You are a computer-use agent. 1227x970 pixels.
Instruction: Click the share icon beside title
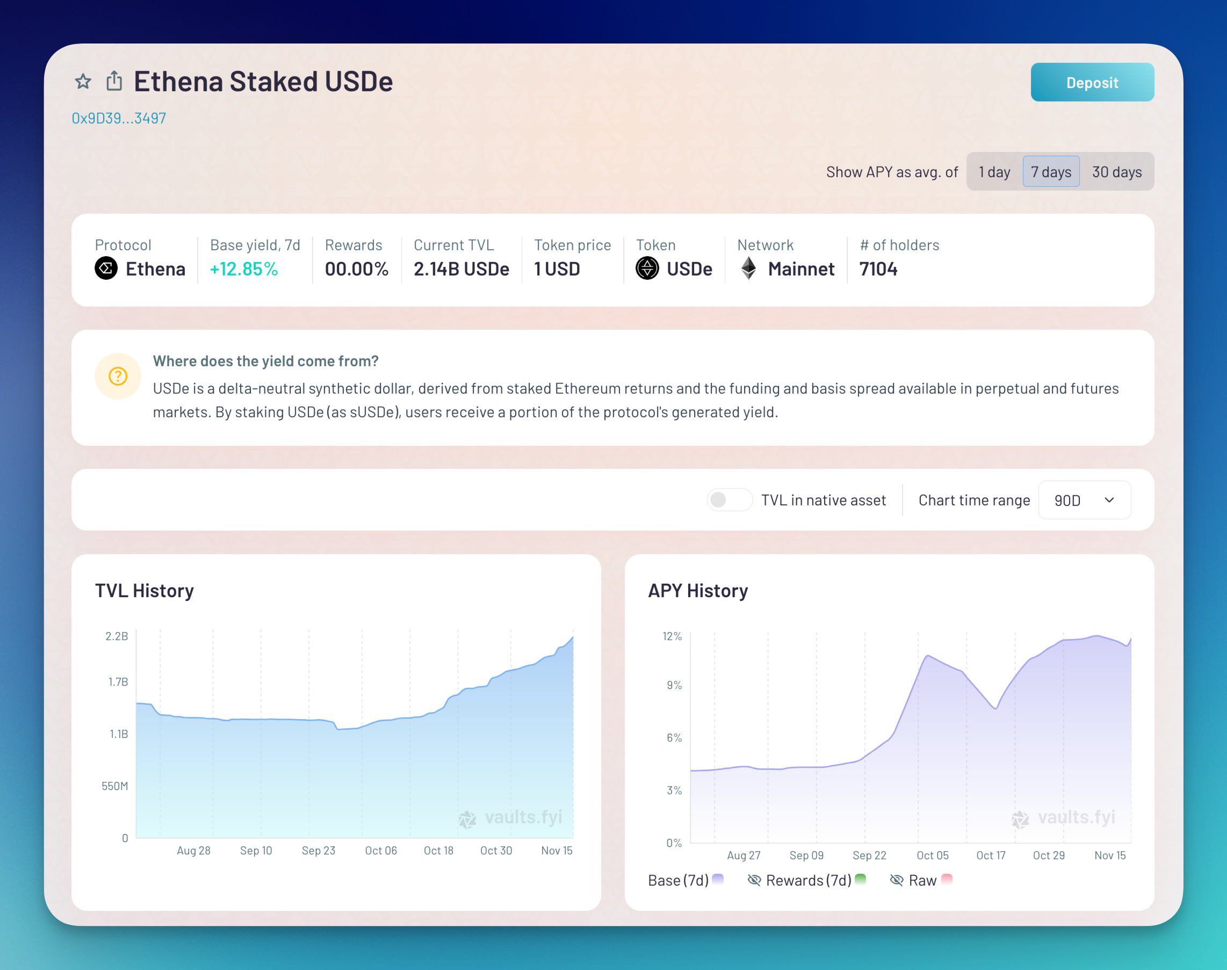point(114,81)
